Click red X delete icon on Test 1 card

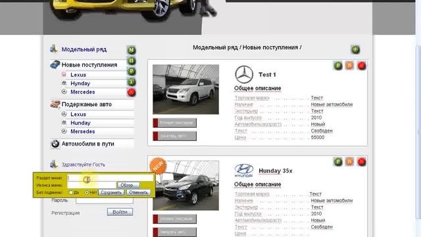point(361,66)
